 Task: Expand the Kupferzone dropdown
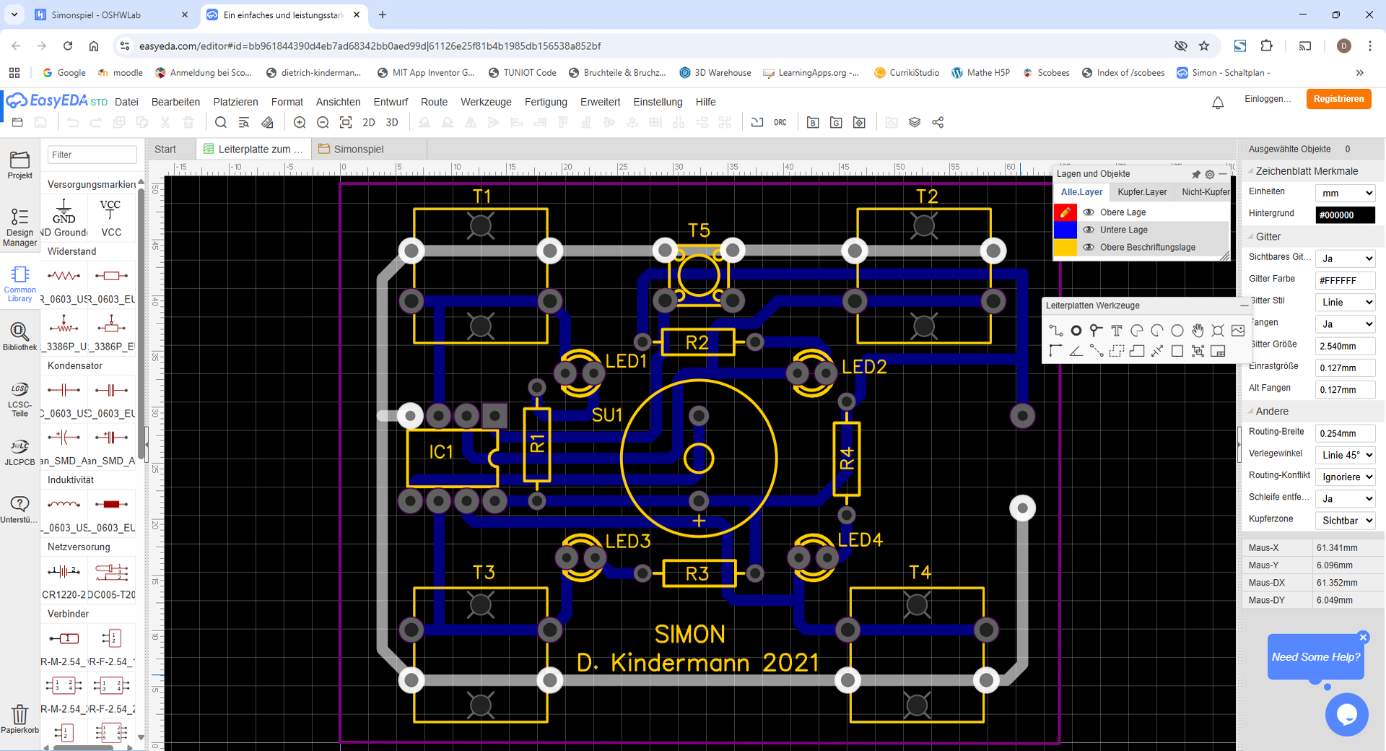tap(1345, 521)
